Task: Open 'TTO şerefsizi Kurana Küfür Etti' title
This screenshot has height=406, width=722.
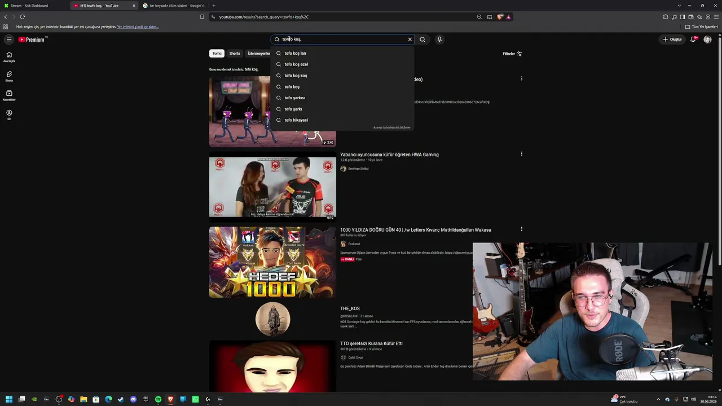Action: (371, 343)
